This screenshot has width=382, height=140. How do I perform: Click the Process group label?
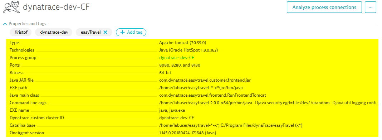pos(23,58)
